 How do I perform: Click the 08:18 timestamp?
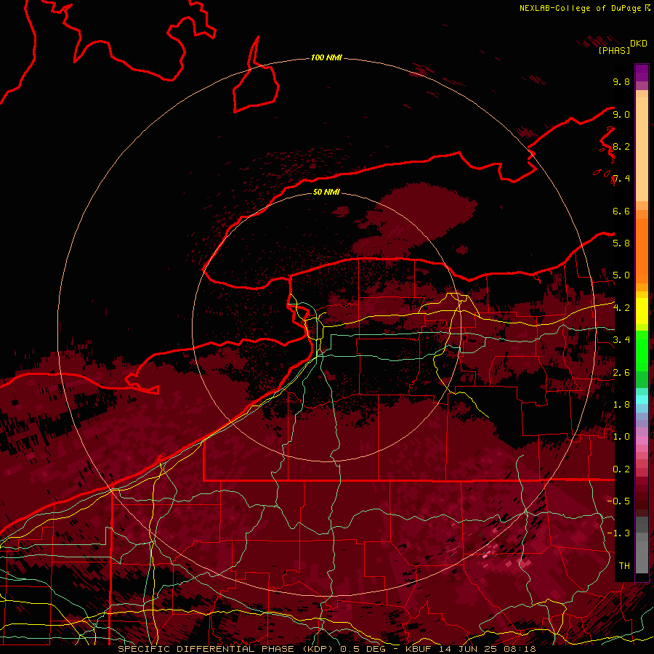click(520, 649)
